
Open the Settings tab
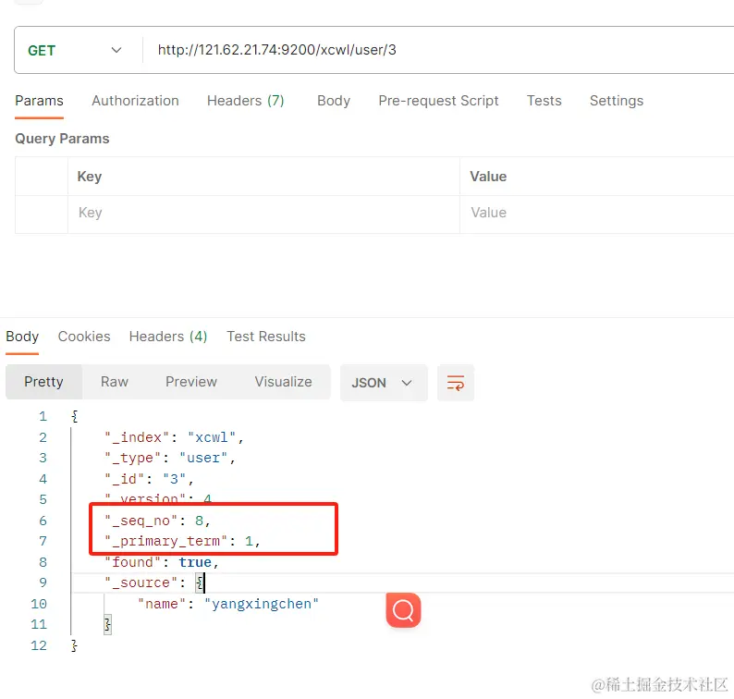(x=617, y=101)
